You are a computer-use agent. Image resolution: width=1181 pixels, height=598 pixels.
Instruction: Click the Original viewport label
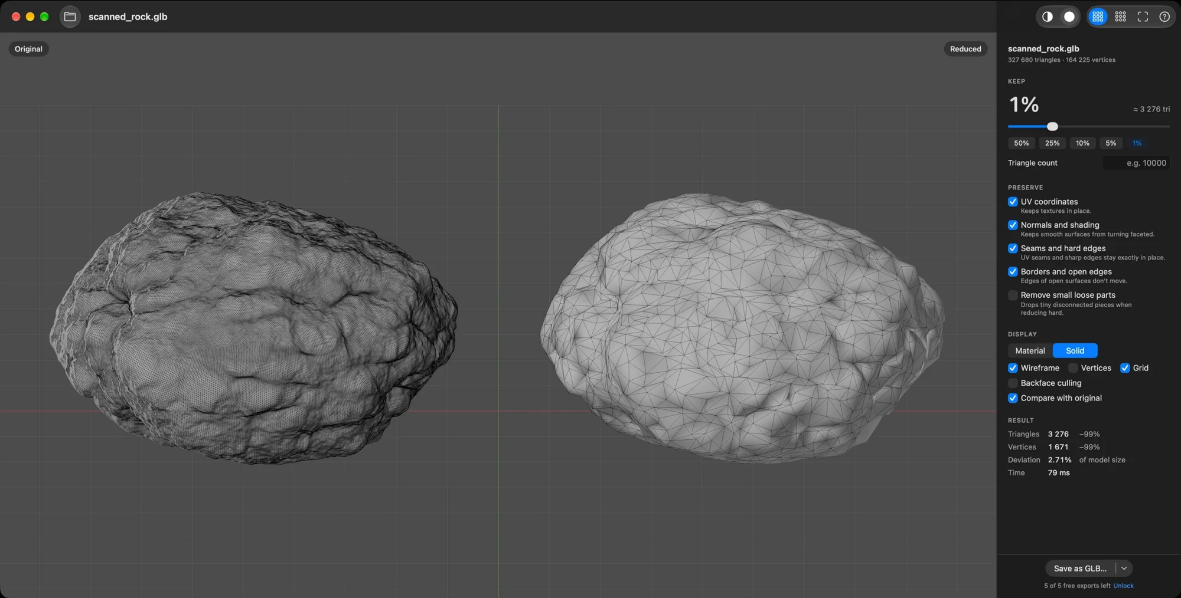(x=28, y=49)
